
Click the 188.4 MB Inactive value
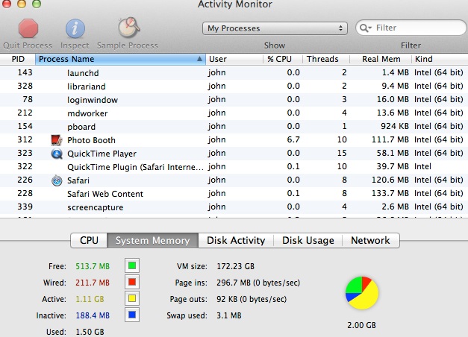93,315
